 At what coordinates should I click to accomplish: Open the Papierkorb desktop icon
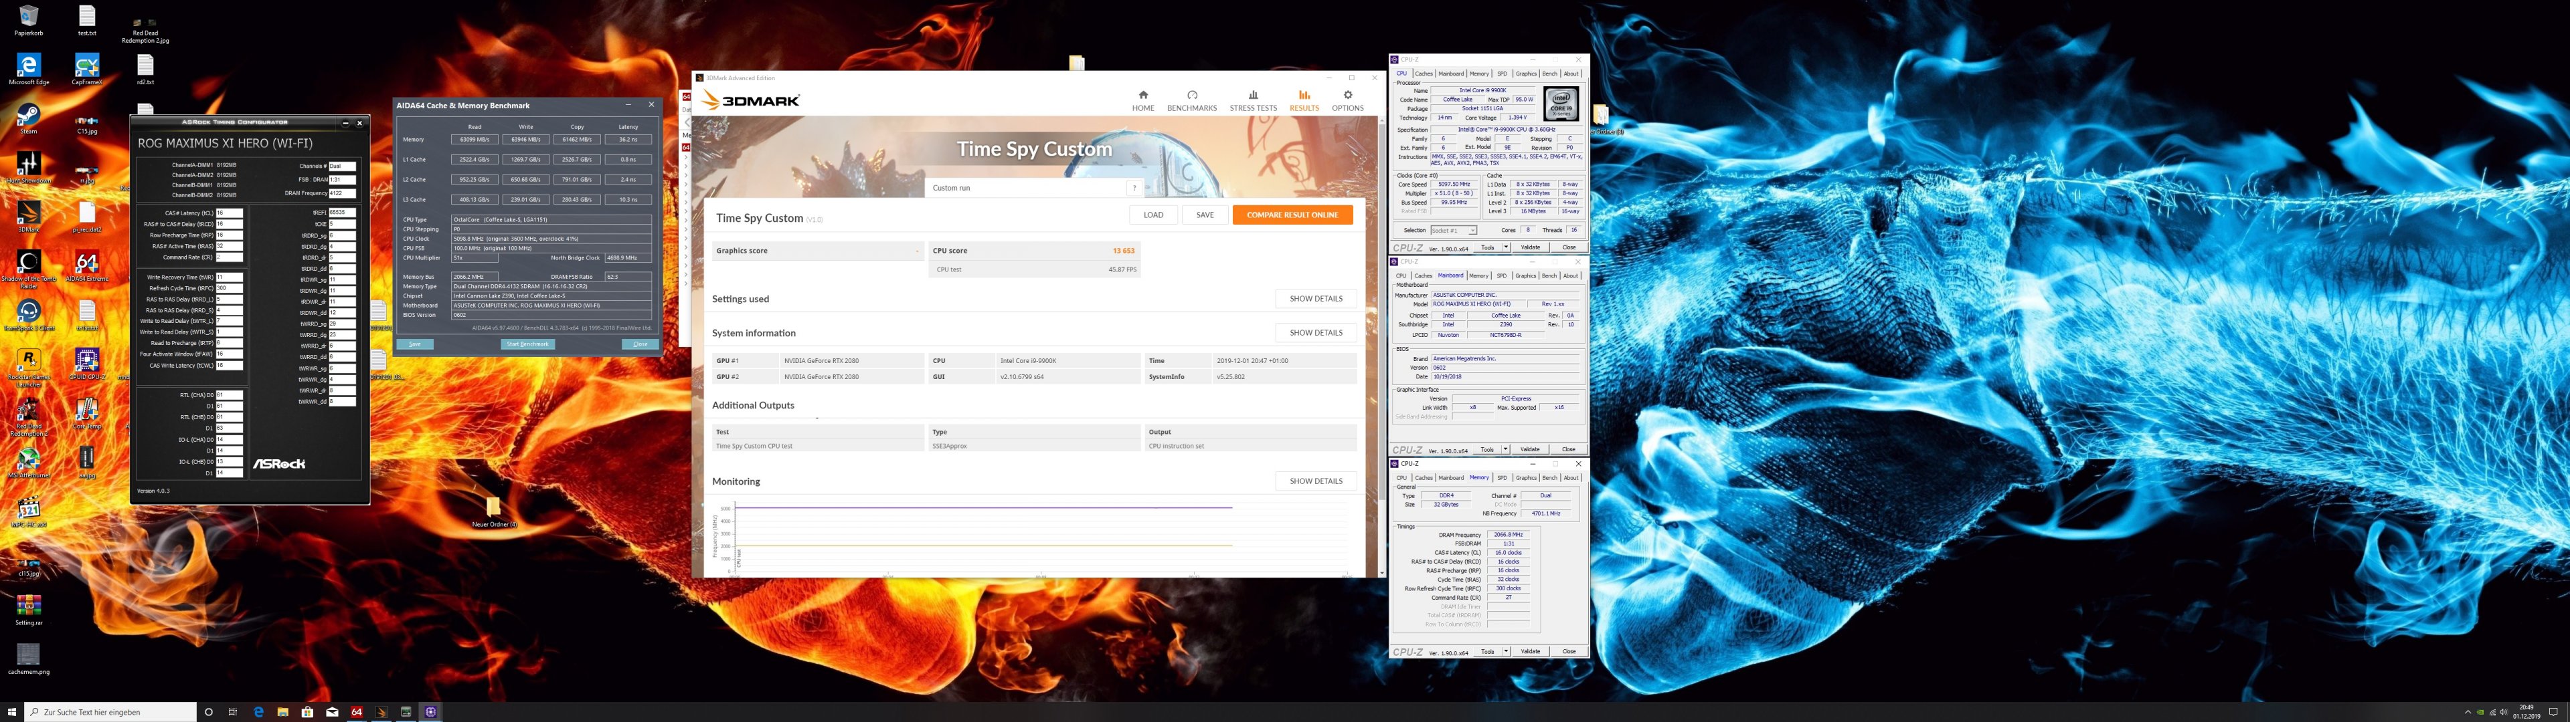pyautogui.click(x=28, y=18)
